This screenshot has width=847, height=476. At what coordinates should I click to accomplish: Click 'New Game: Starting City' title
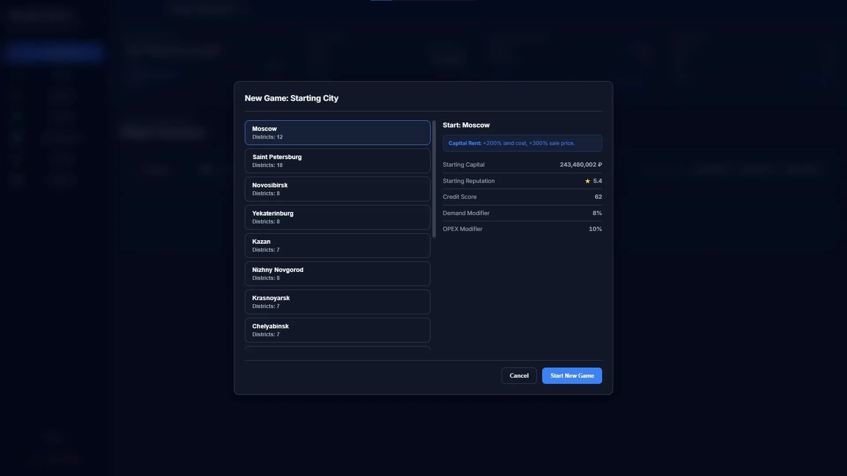[292, 98]
